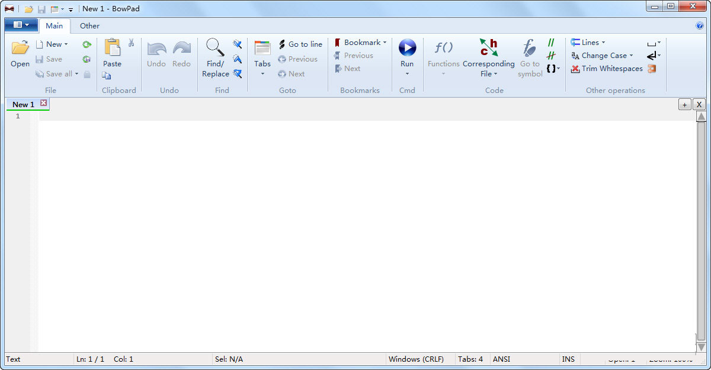
Task: Click the green comment slashes icon
Action: coord(551,43)
